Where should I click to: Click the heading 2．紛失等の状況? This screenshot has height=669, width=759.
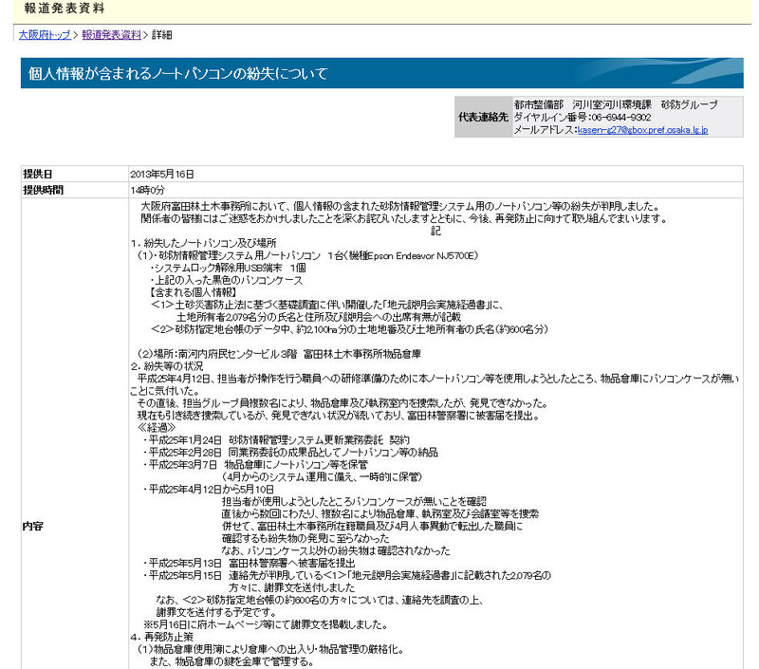(167, 365)
